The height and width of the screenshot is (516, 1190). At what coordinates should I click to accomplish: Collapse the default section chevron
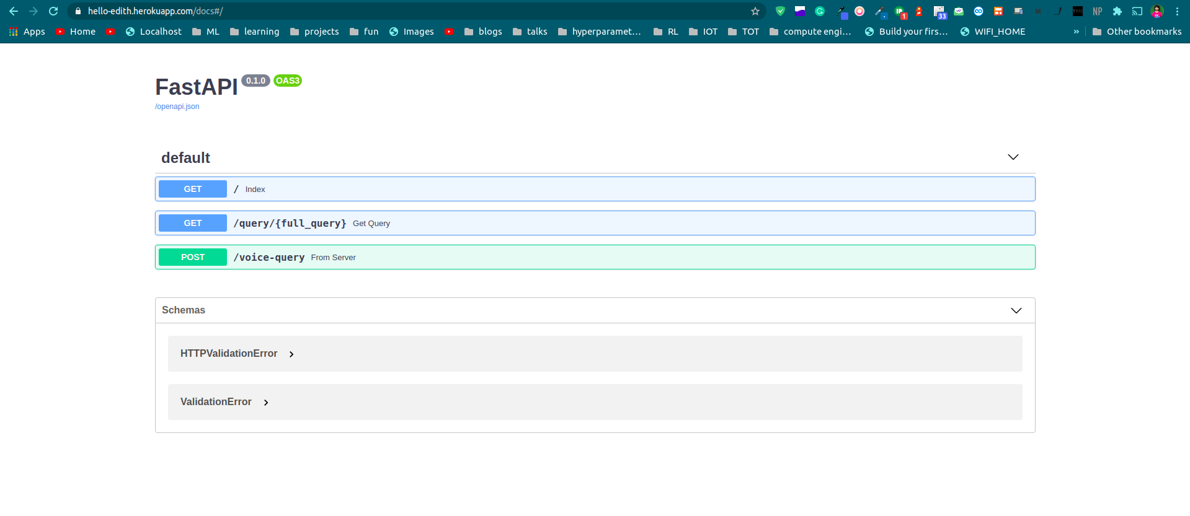pos(1013,157)
